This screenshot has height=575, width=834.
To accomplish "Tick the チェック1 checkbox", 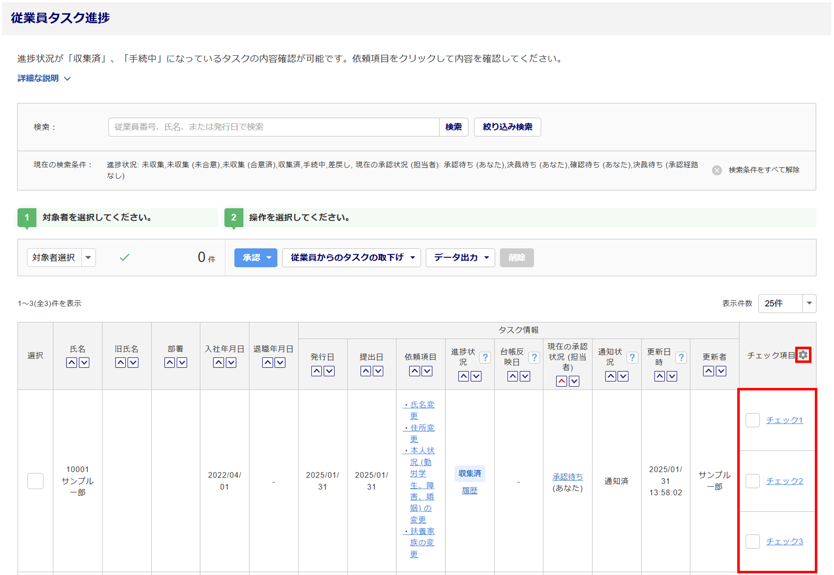I will [x=753, y=420].
